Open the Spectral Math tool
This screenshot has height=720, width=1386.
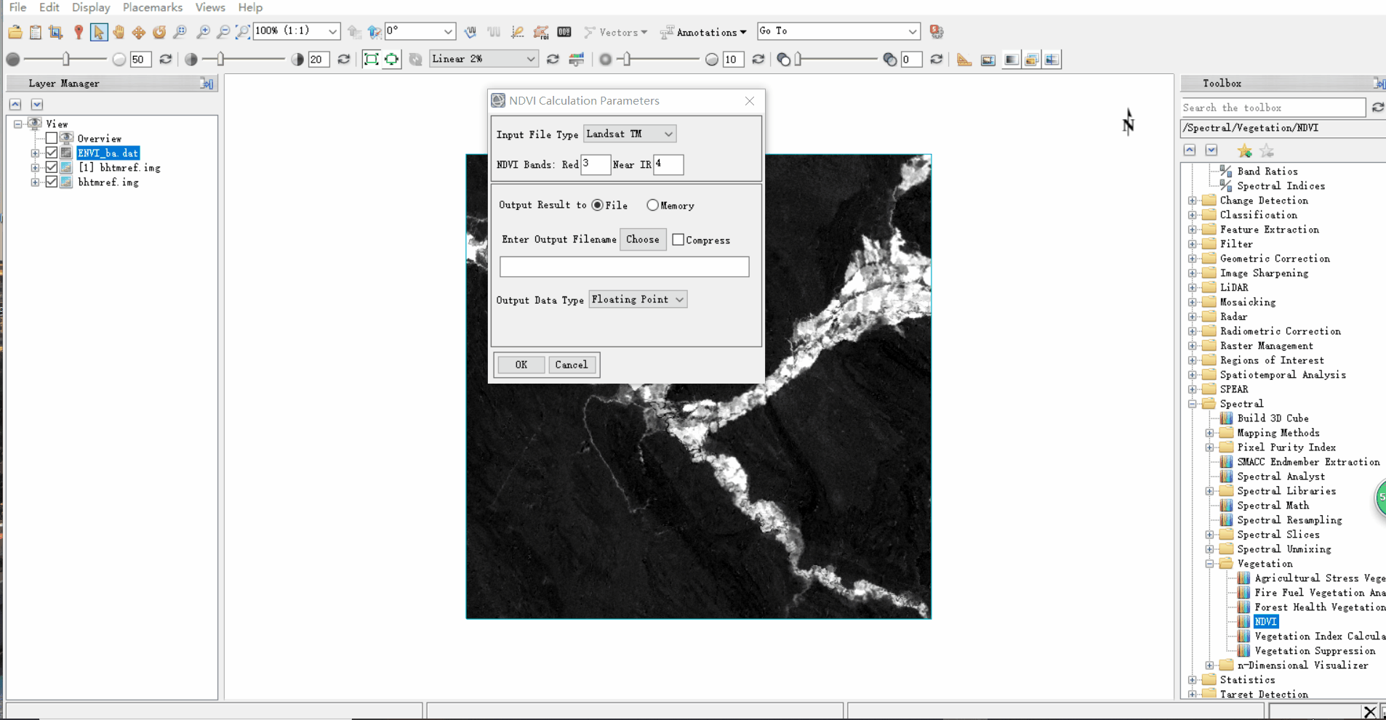pyautogui.click(x=1273, y=505)
